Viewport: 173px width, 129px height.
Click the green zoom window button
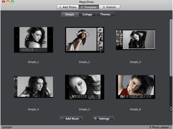[12, 2]
